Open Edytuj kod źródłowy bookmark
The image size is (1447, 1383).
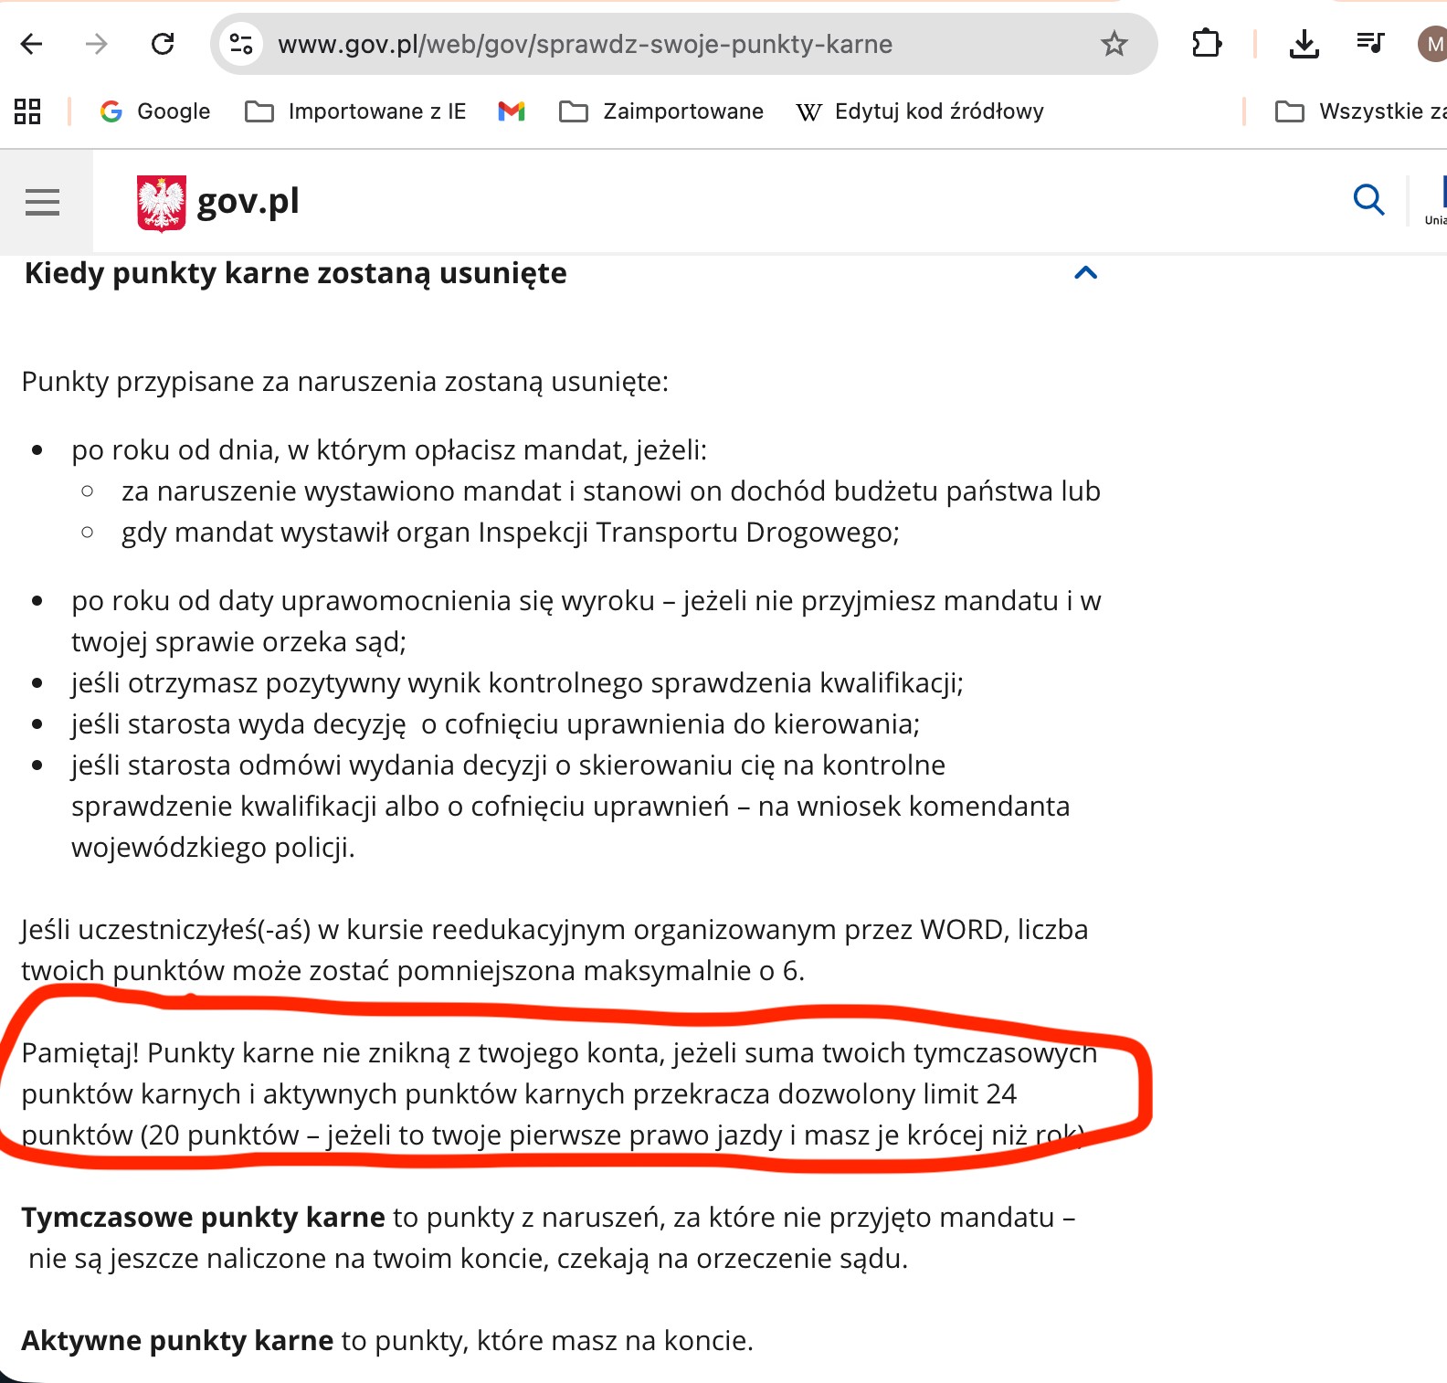tap(920, 111)
